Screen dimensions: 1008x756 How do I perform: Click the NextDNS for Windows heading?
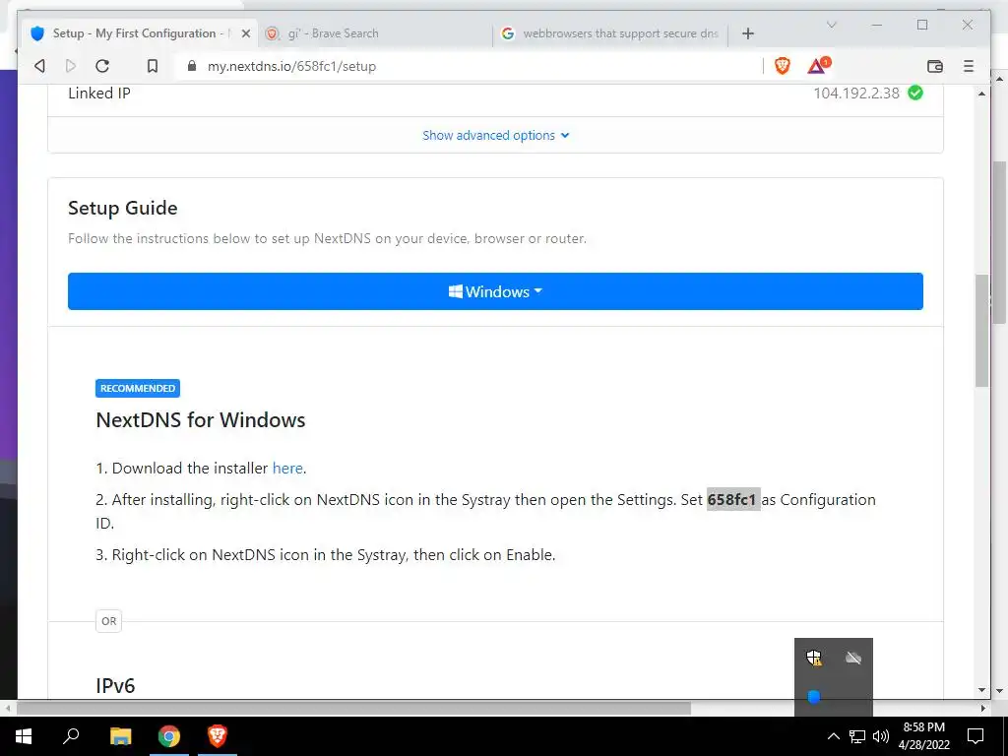point(201,419)
